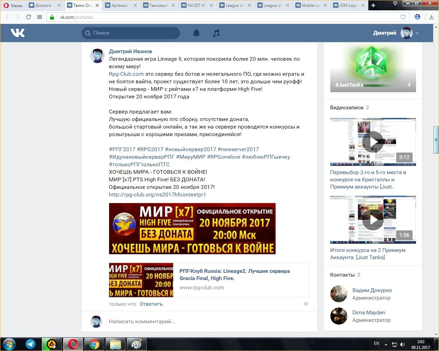Open File Explorer from the taskbar
Screen dimensions: 439x351
[115, 344]
